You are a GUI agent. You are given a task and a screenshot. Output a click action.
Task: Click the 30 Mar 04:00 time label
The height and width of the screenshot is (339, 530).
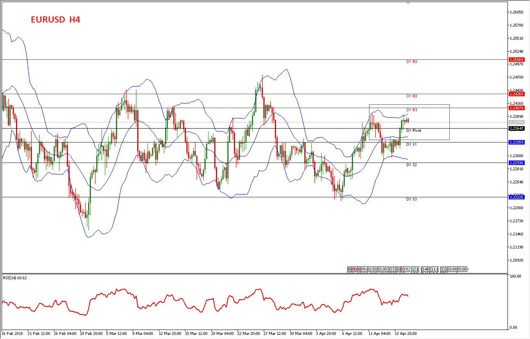(x=301, y=333)
